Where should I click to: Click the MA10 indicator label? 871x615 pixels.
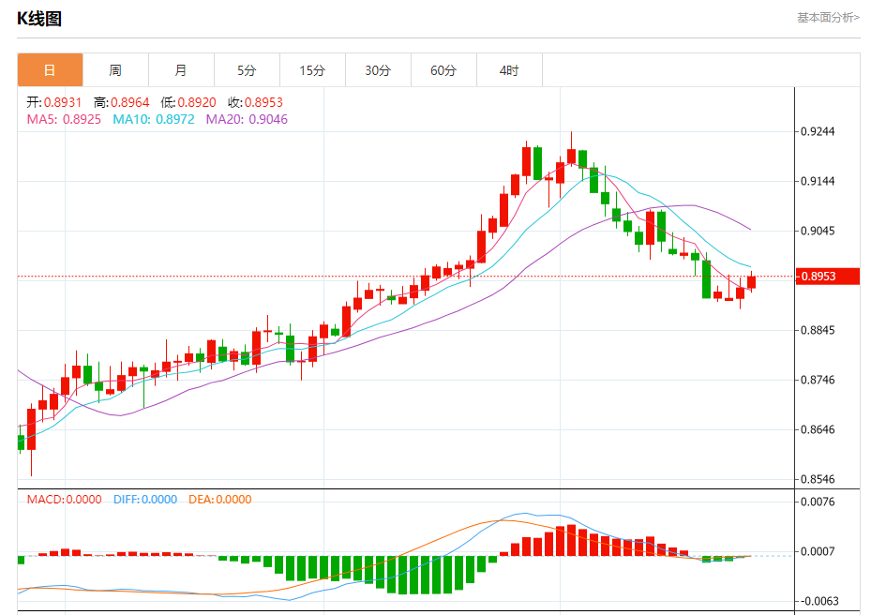(154, 119)
